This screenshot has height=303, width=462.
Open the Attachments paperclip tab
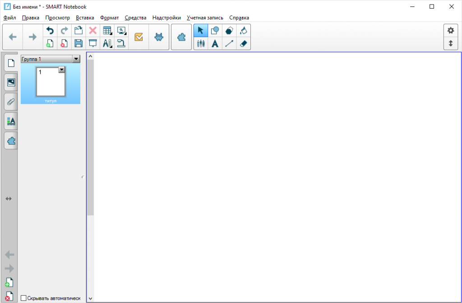11,102
